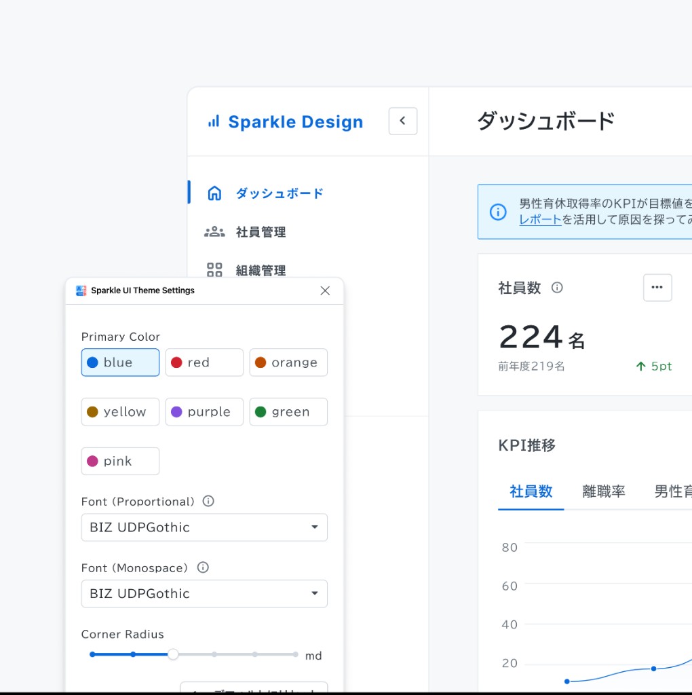Click the 前年度219名 text

point(531,366)
